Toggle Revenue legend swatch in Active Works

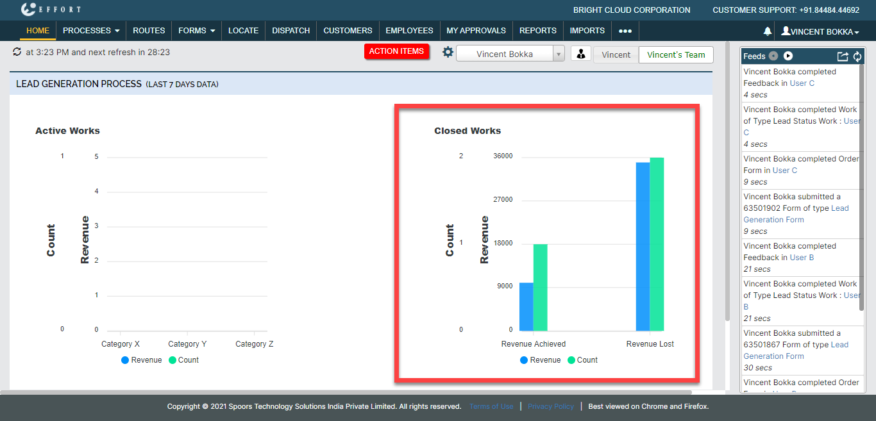(125, 360)
